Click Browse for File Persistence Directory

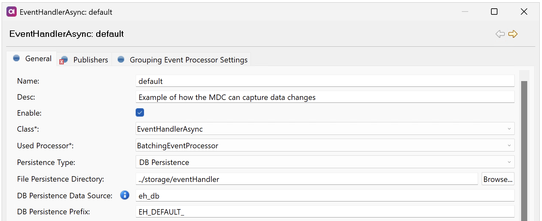click(x=498, y=179)
